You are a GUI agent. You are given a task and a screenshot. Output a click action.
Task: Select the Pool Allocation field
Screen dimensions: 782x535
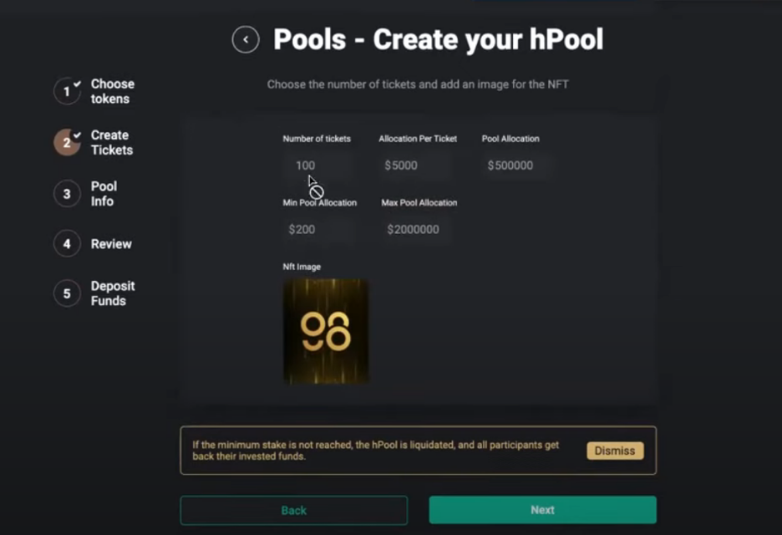click(x=517, y=166)
